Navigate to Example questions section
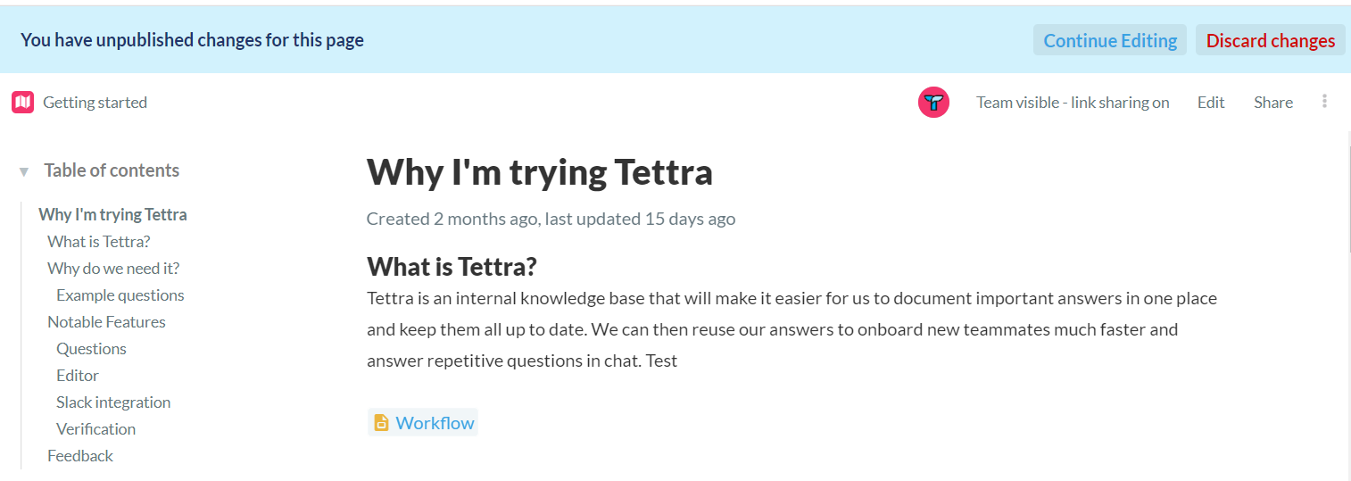Image resolution: width=1351 pixels, height=481 pixels. point(120,295)
